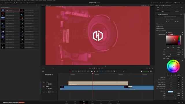Open the Media Pool panel
Image resolution: width=185 pixels, height=104 pixels.
coord(8,3)
